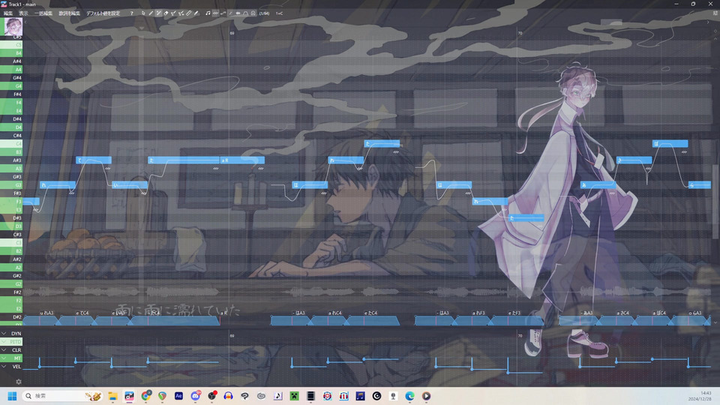Click the hamburger menu icon at top right

tap(715, 13)
